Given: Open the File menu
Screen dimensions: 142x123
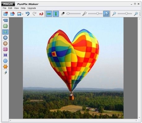Looking at the screenshot, I should 4,8.
